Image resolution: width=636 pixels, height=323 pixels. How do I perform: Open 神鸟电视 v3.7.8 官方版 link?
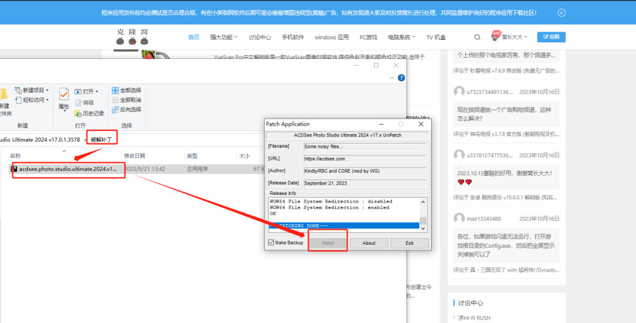coord(514,134)
